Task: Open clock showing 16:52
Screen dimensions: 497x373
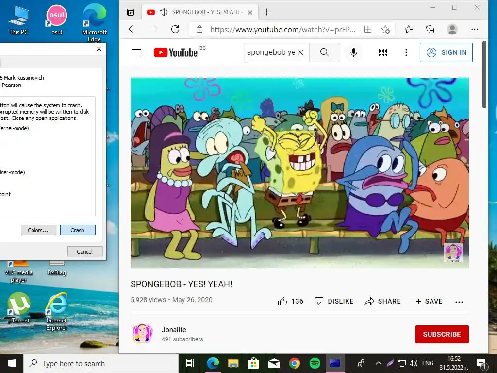Action: [454, 363]
